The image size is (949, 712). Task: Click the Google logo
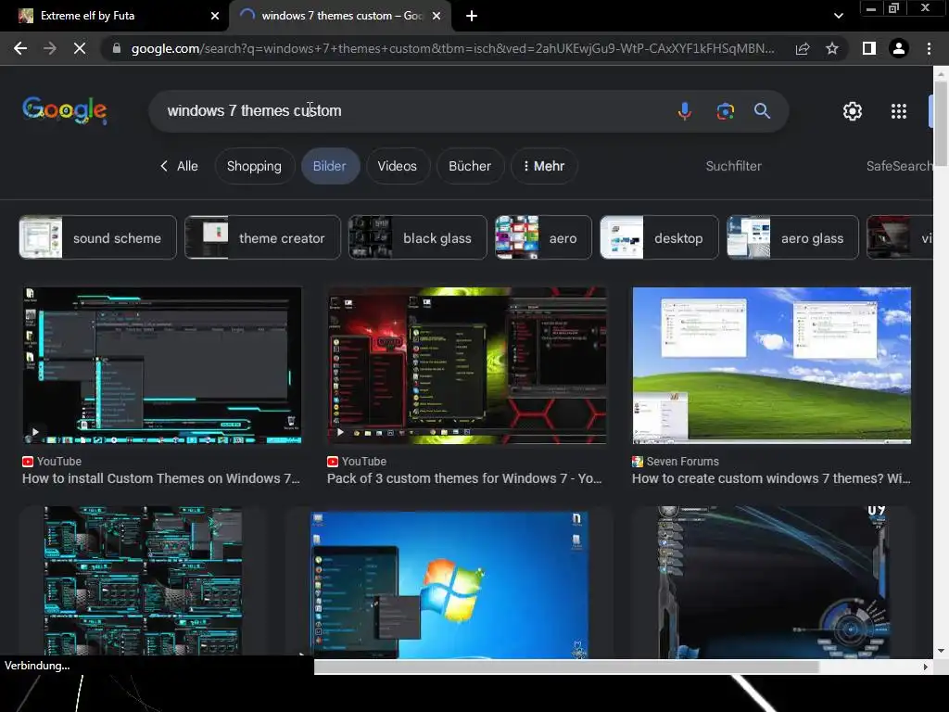tap(65, 111)
